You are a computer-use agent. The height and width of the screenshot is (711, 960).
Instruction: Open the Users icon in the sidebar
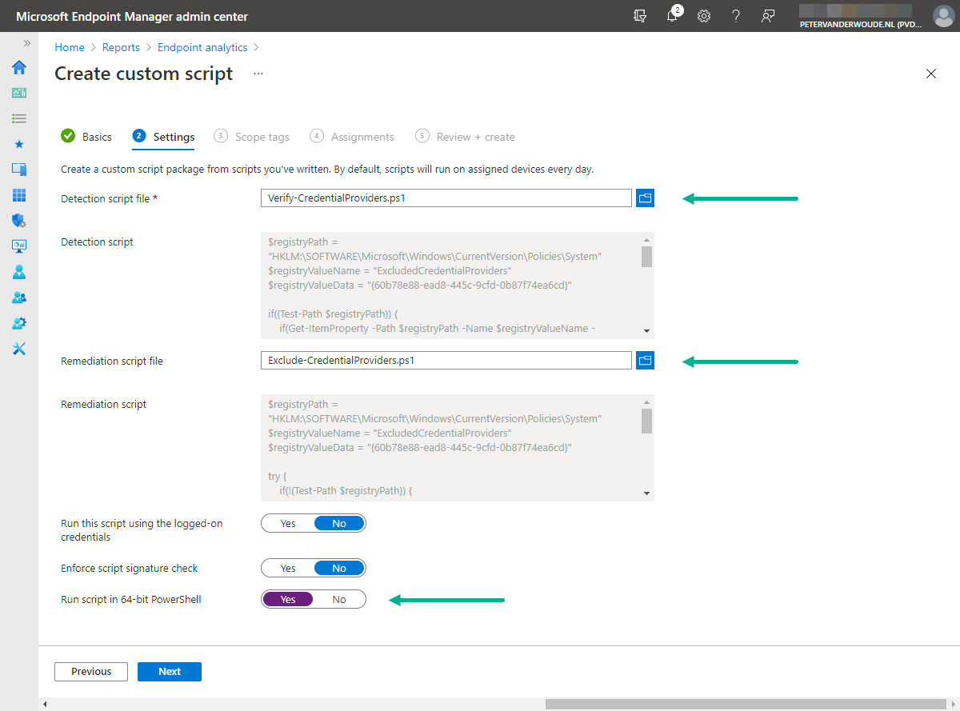tap(18, 271)
